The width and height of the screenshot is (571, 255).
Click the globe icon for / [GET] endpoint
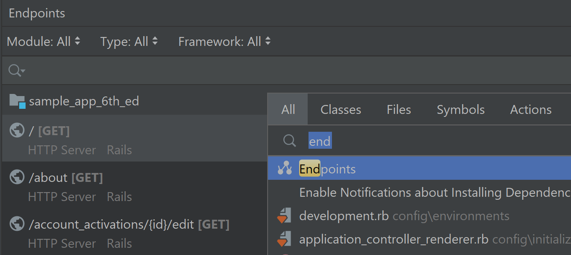point(17,131)
